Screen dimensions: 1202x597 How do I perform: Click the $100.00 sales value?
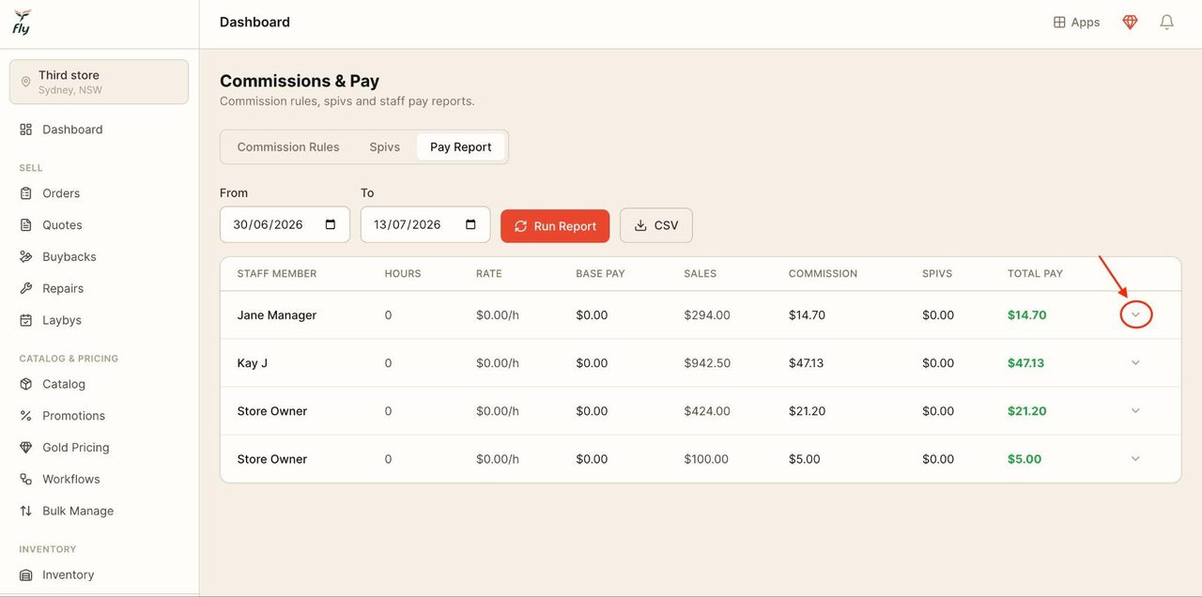click(706, 459)
